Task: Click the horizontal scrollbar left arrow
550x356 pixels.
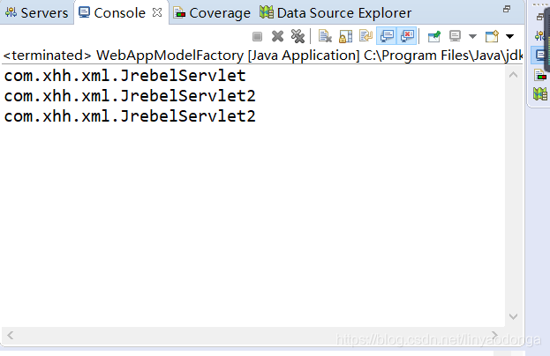Action: pyautogui.click(x=11, y=336)
